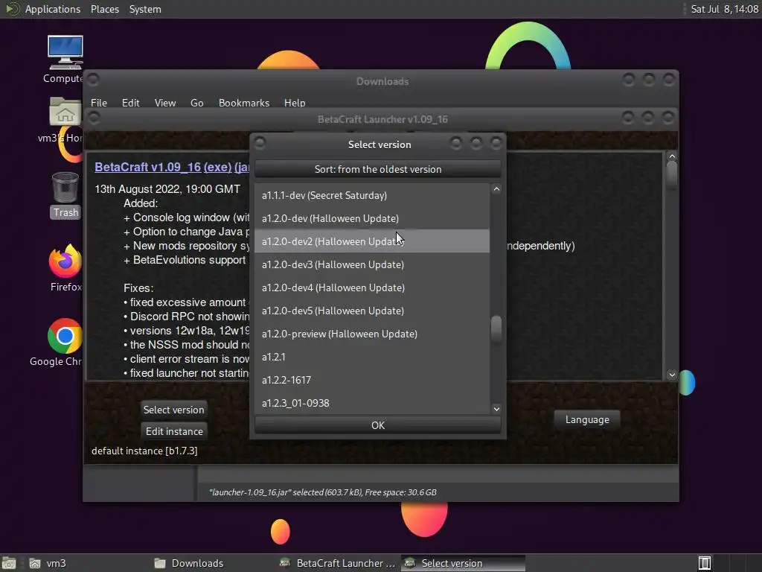Open the System menu
Screen dimensions: 762x572
click(145, 9)
